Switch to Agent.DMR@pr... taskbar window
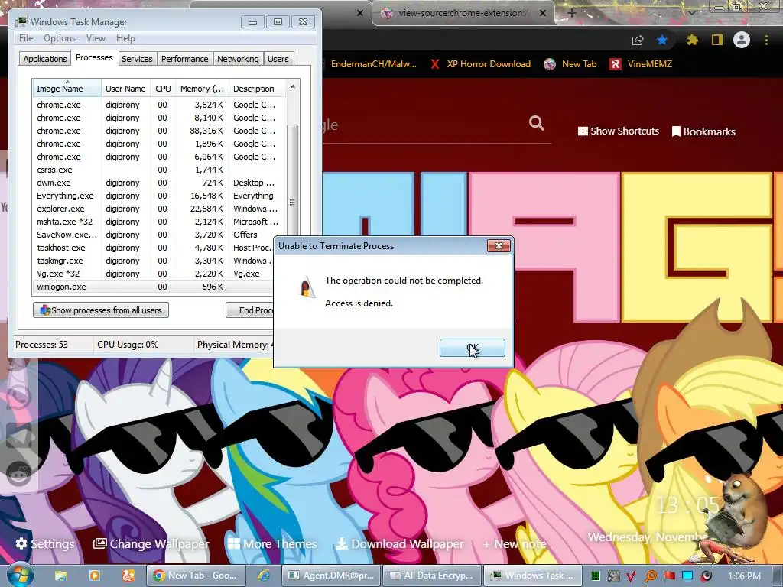783x587 pixels. coord(331,576)
